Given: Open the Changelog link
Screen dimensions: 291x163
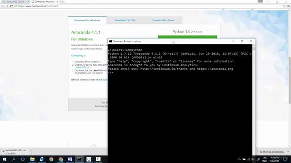Looking at the screenshot, I should click(78, 55).
